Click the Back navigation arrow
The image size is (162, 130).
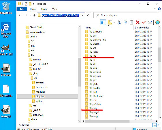click(20, 15)
